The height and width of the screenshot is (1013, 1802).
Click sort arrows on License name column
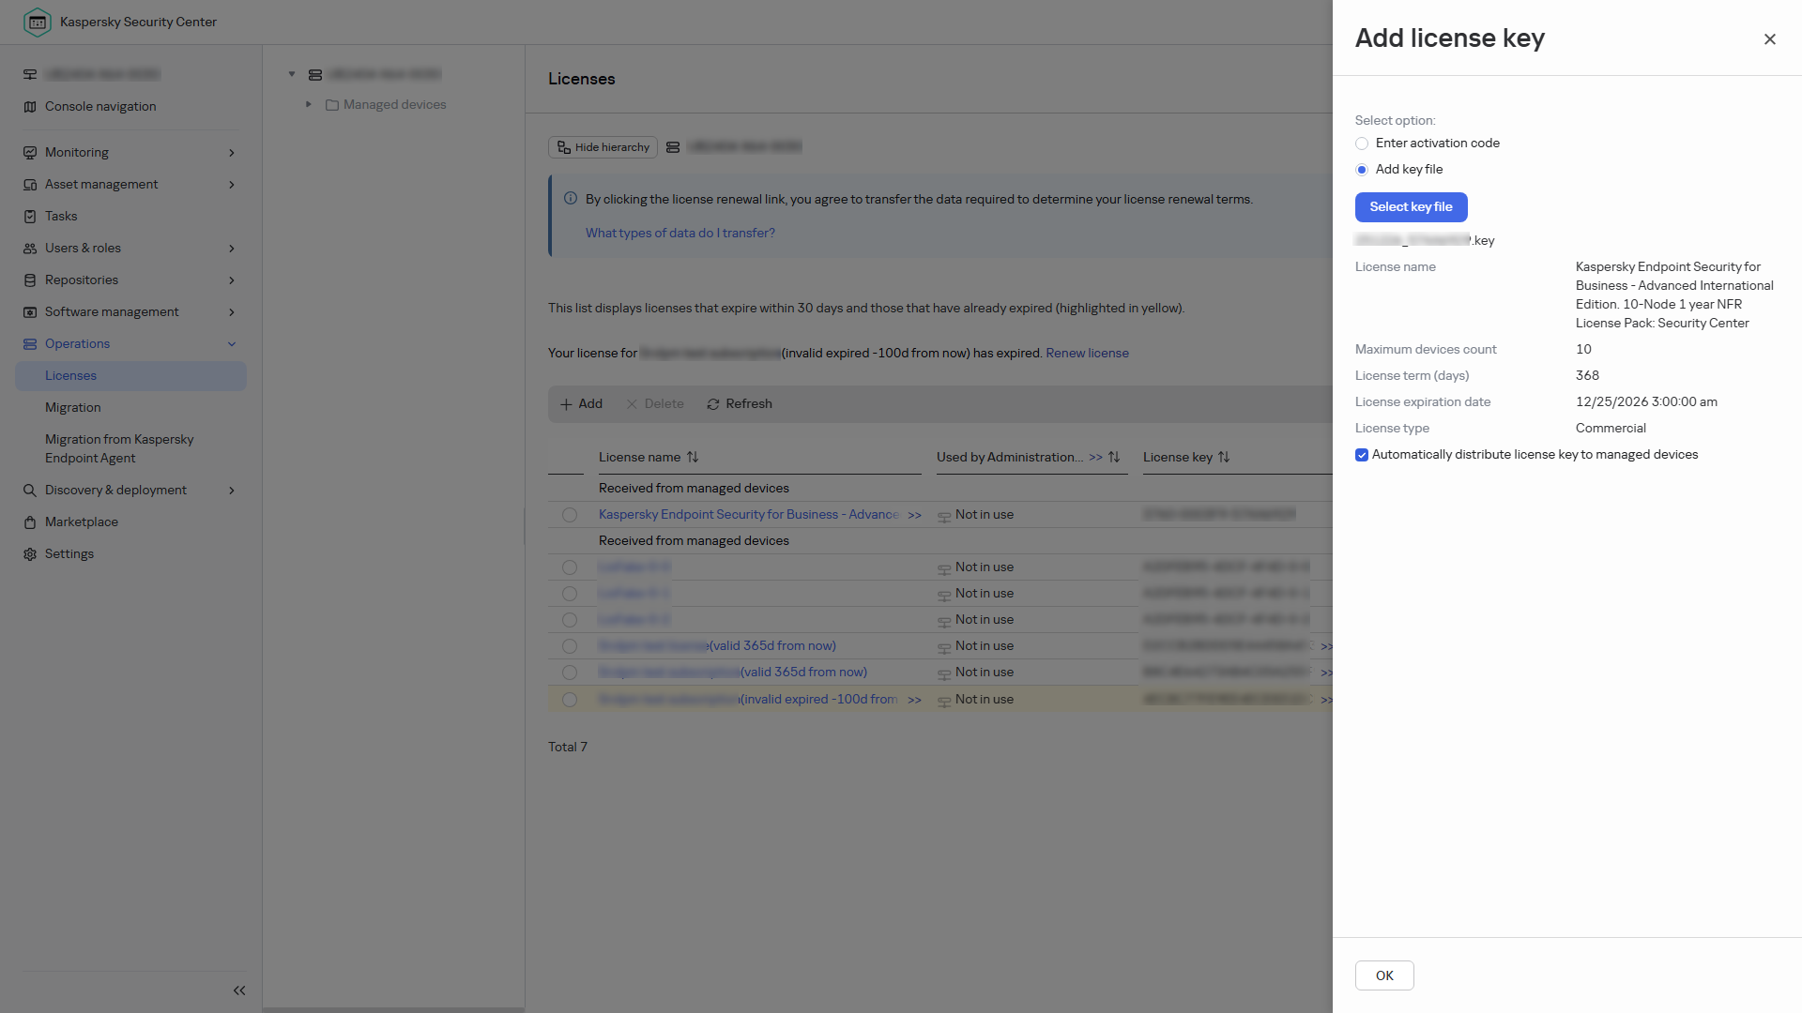coord(693,457)
